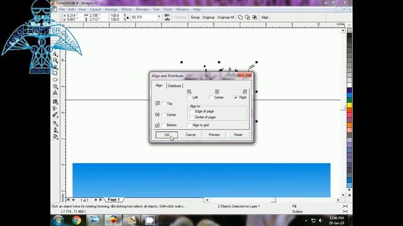Open the Arrange menu
The width and height of the screenshot is (403, 226).
[x=111, y=9]
